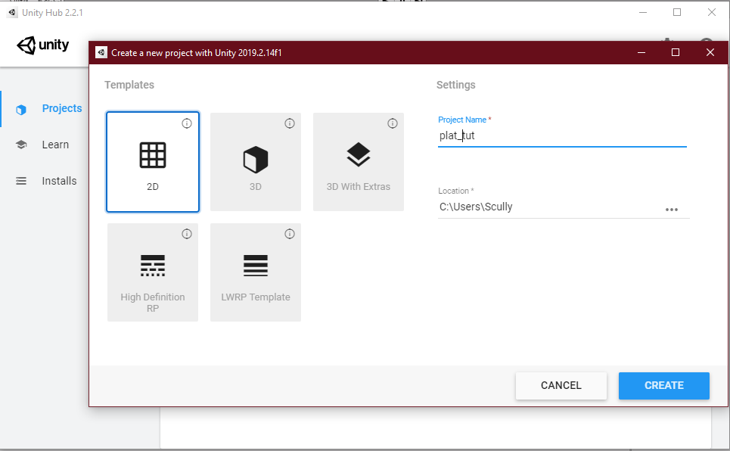Select the 2D template card
Image resolution: width=730 pixels, height=451 pixels.
pos(153,162)
